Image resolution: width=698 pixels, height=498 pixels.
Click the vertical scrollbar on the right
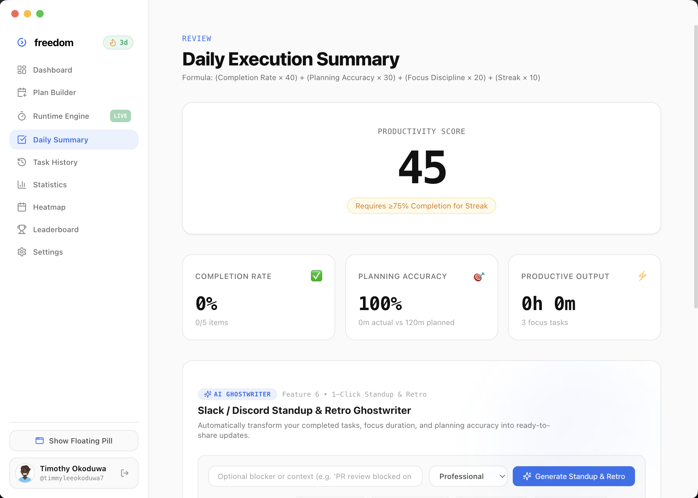(696, 167)
